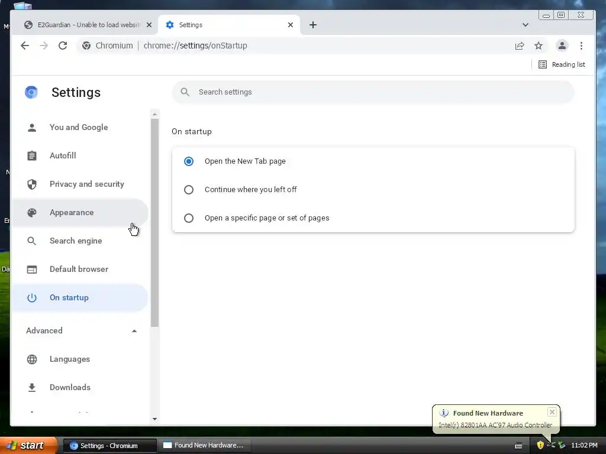The height and width of the screenshot is (454, 606).
Task: Click the power icon for On startup
Action: [x=32, y=298]
